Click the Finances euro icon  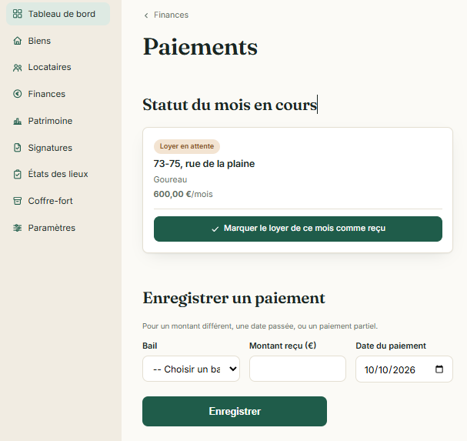point(17,94)
